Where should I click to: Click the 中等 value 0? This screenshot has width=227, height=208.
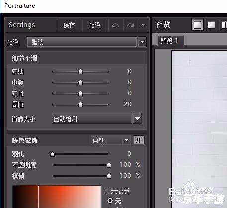pos(130,82)
